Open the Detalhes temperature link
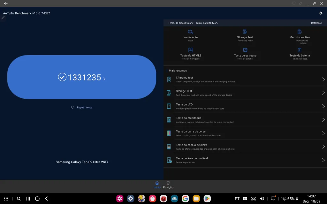Image resolution: width=327 pixels, height=204 pixels. point(316,23)
